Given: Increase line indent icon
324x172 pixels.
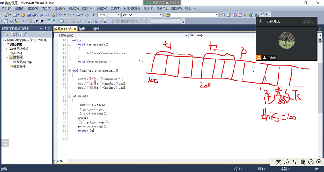Looking at the screenshot, I should 41,21.
